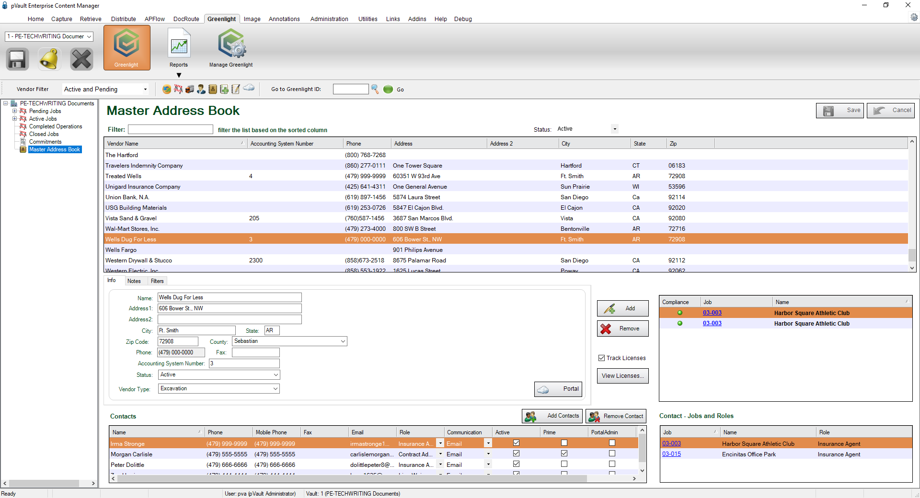This screenshot has width=920, height=498.
Task: Click the green Go circle icon
Action: tap(388, 89)
